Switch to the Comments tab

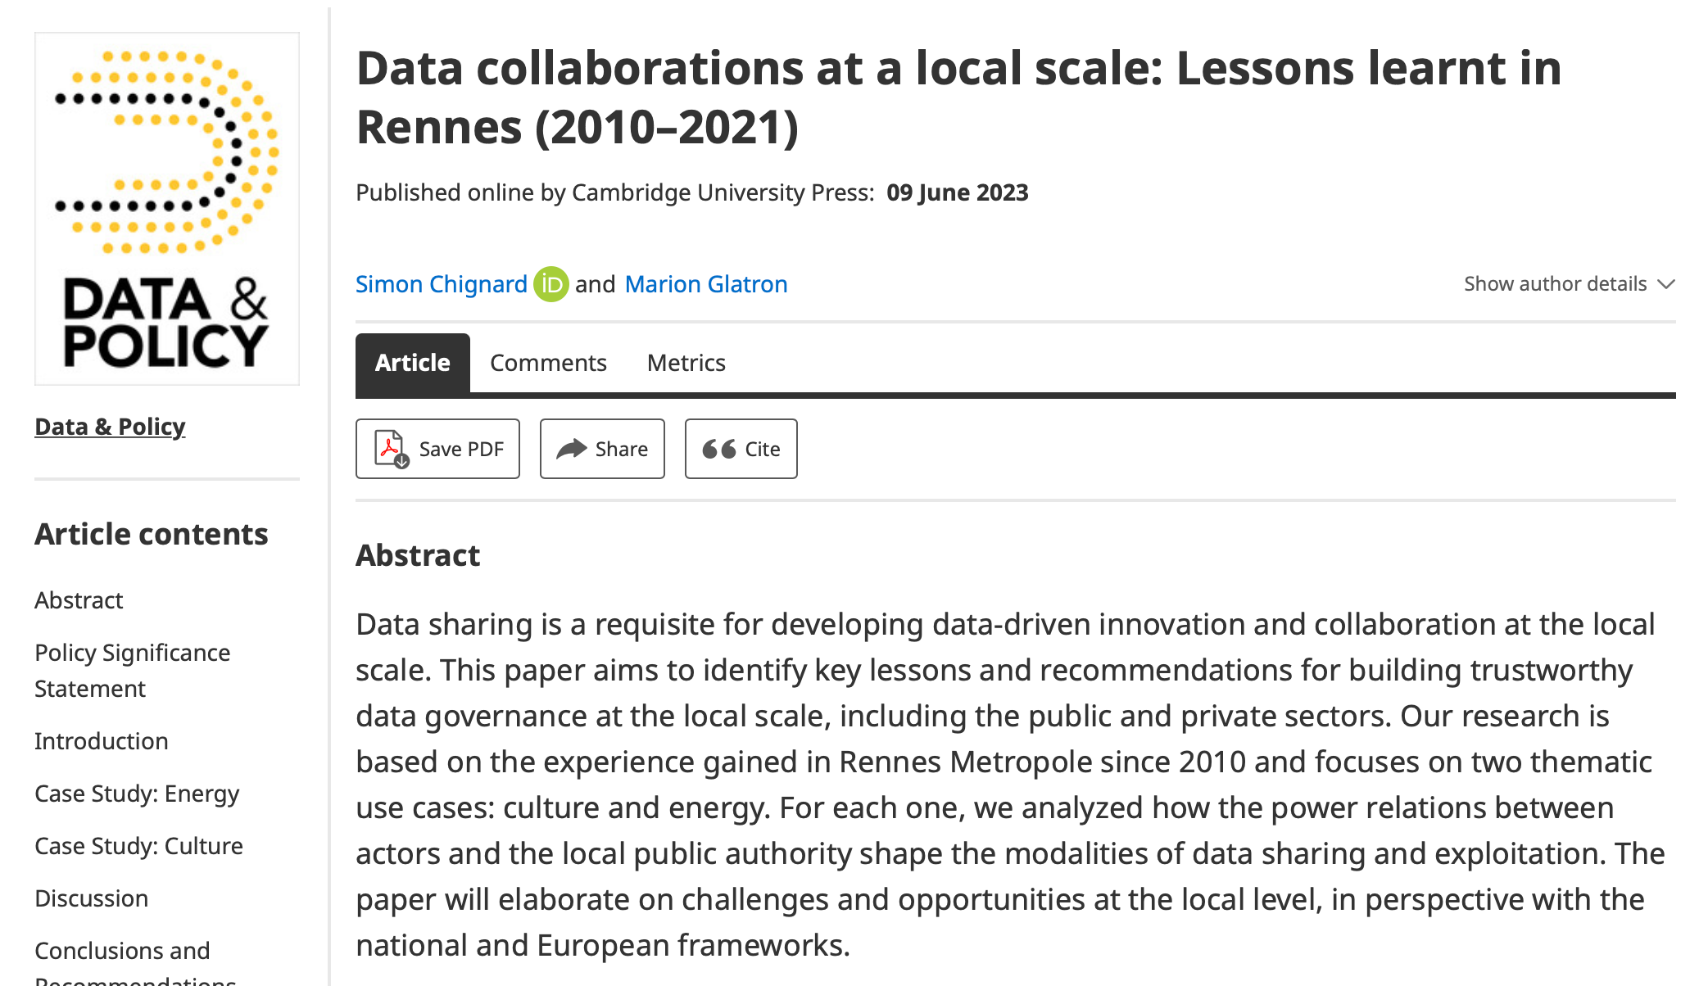point(548,363)
